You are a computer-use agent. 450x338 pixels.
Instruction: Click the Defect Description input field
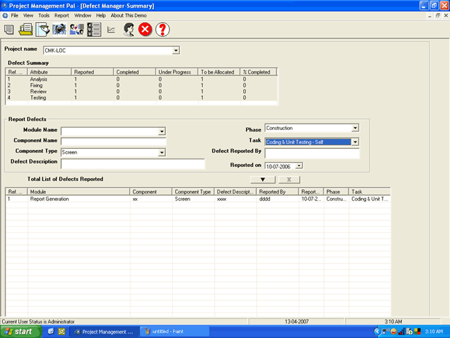(x=133, y=164)
